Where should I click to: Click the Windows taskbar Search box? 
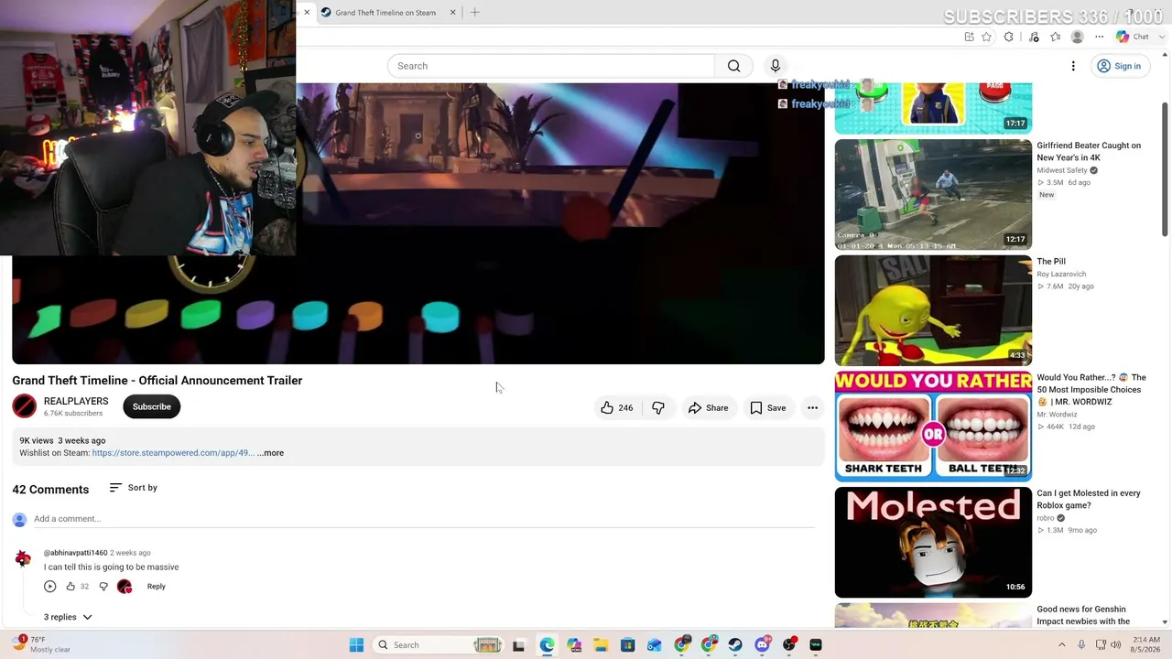(439, 645)
